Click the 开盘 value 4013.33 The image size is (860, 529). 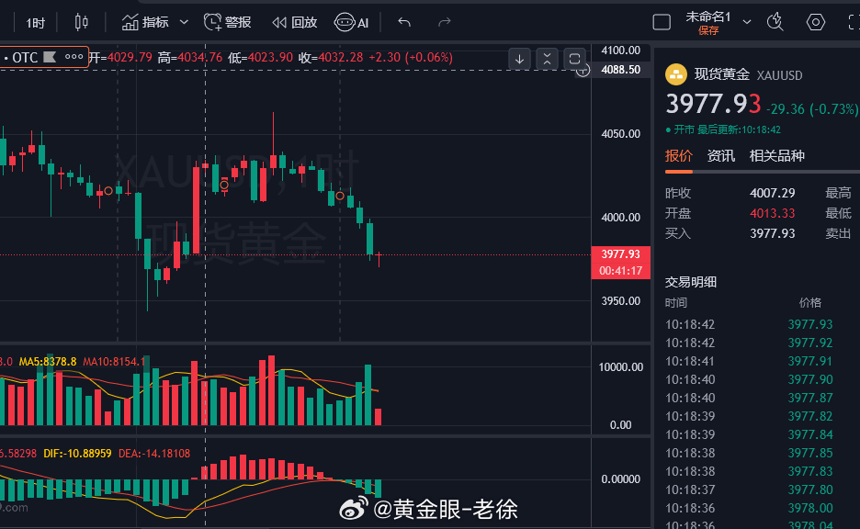(772, 213)
